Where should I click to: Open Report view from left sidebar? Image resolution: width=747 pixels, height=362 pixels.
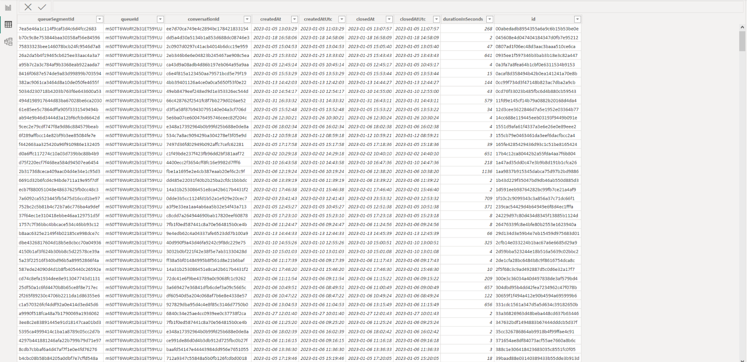(8, 7)
